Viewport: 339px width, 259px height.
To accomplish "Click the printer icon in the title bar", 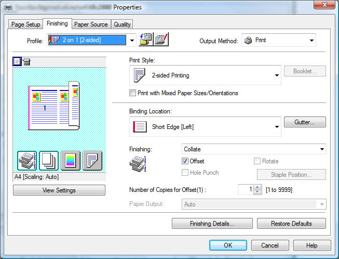I will click(x=8, y=7).
